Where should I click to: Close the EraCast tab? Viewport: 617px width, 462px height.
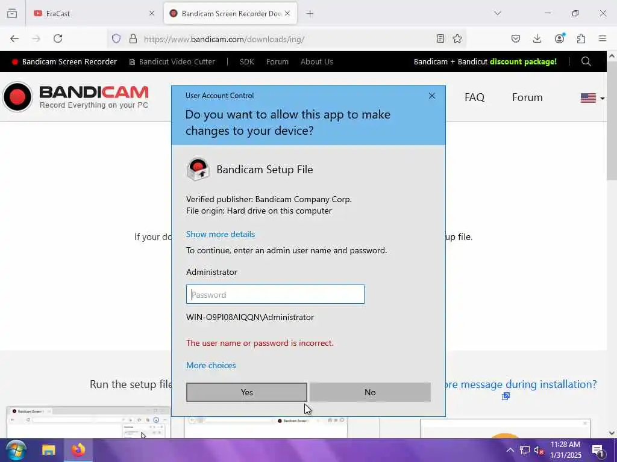point(152,13)
